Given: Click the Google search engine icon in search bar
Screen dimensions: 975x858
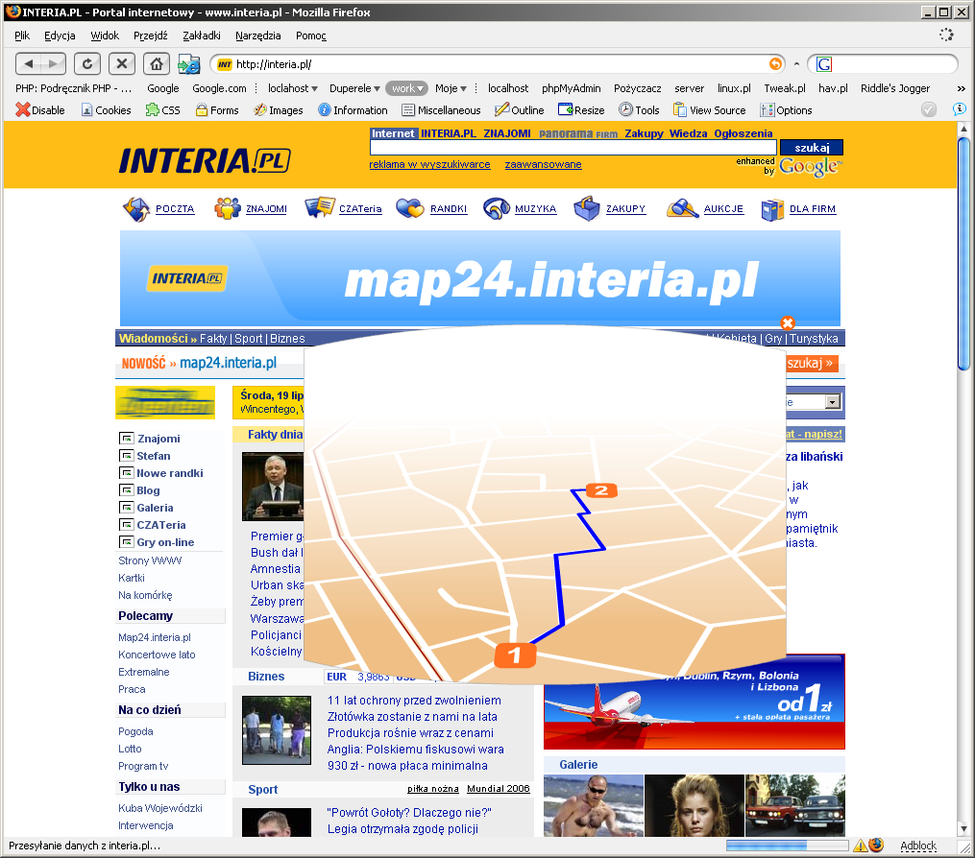Looking at the screenshot, I should 824,64.
